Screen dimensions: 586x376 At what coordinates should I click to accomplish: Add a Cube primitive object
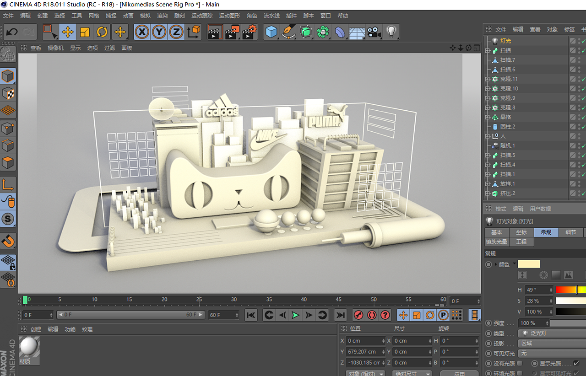point(272,32)
